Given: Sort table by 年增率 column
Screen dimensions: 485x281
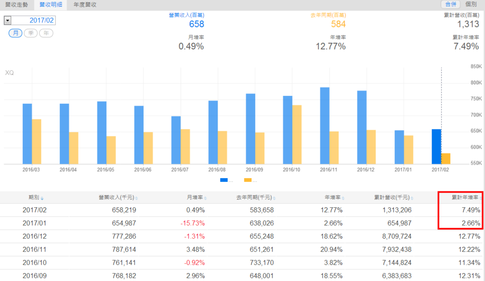Looking at the screenshot, I should 334,197.
